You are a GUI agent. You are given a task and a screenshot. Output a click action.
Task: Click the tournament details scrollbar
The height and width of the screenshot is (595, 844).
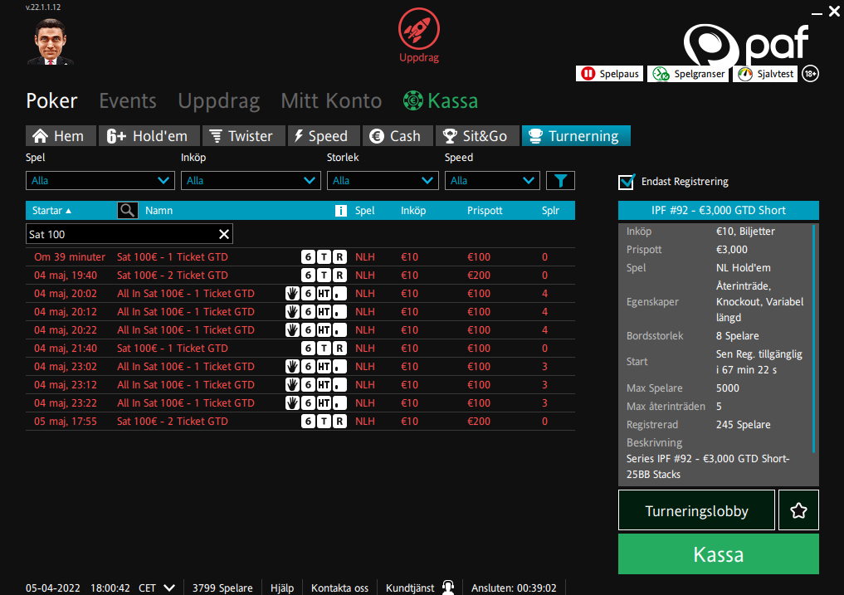click(x=814, y=332)
